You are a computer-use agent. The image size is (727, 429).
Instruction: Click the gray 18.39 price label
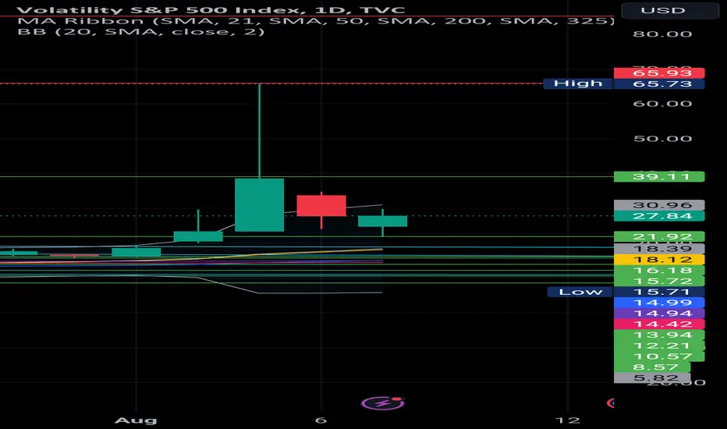(x=659, y=249)
